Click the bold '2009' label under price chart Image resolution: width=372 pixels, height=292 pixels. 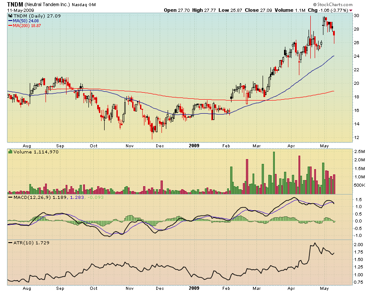(x=194, y=146)
